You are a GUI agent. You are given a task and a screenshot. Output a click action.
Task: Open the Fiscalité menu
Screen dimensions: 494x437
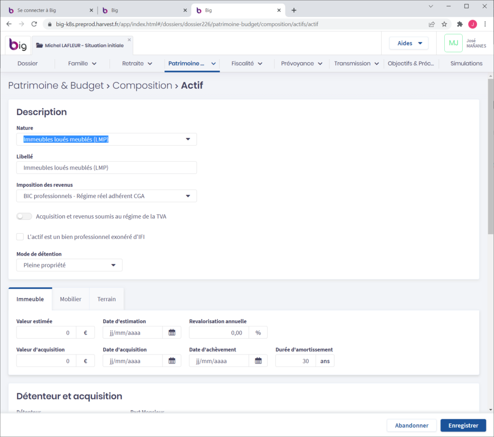[x=247, y=63]
